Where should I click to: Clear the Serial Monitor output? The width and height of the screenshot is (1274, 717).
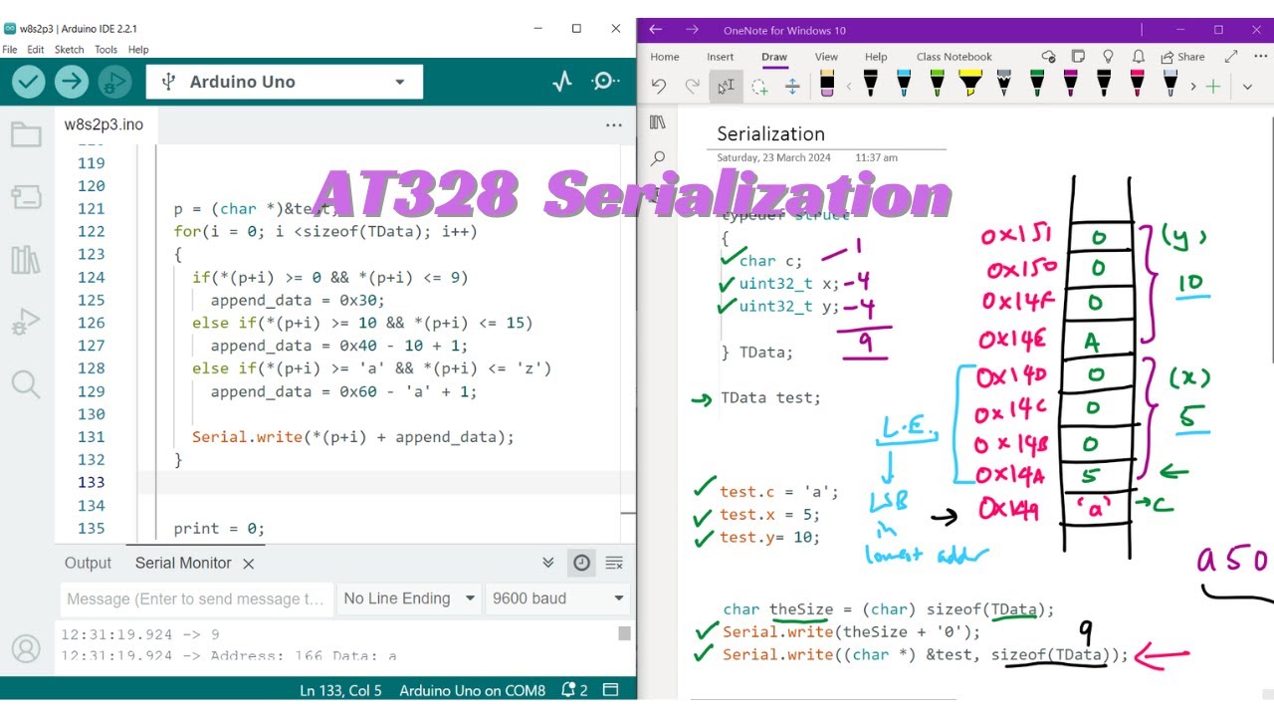(614, 563)
